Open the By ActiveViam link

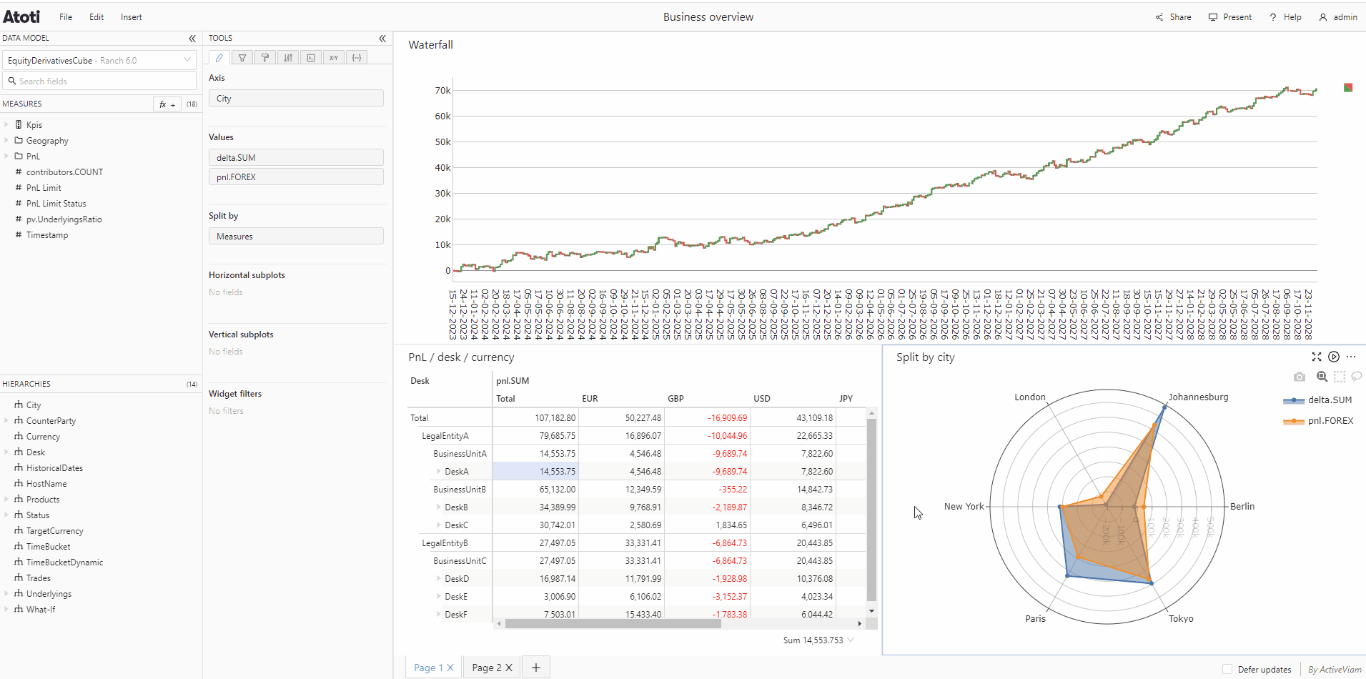pyautogui.click(x=1335, y=670)
